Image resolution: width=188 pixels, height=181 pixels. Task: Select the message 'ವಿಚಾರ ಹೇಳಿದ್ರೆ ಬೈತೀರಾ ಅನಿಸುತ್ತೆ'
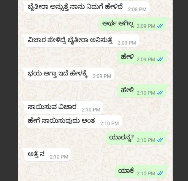(x=70, y=40)
